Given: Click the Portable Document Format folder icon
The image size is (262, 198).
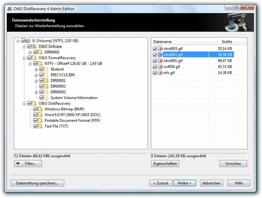Looking at the screenshot, I should 40,120.
